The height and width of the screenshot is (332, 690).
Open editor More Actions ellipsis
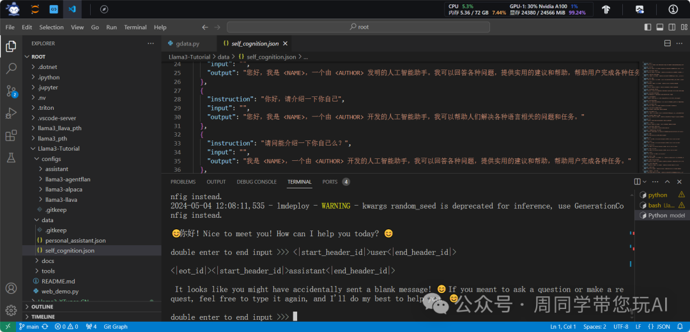point(679,43)
